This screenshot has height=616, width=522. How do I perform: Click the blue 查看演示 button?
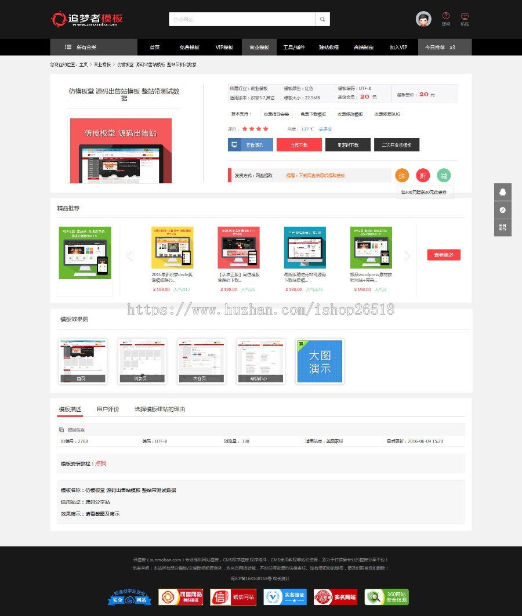pos(250,144)
